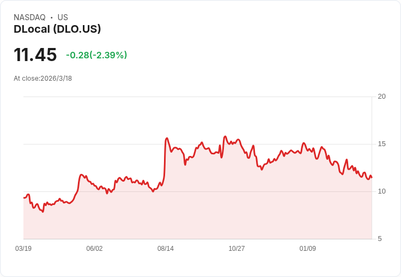
Task: Click the lowest dip of the price line
Action: [x=43, y=212]
